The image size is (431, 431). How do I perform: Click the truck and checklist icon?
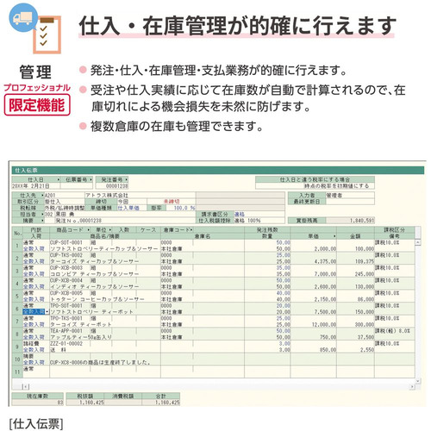[x=35, y=28]
